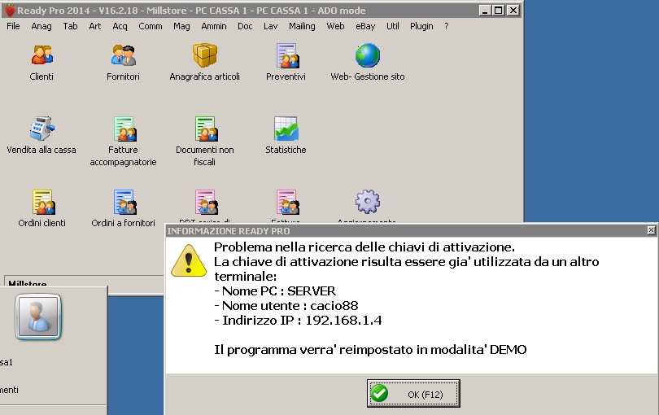The width and height of the screenshot is (659, 415).
Task: Open the Anag menu
Action: [41, 26]
